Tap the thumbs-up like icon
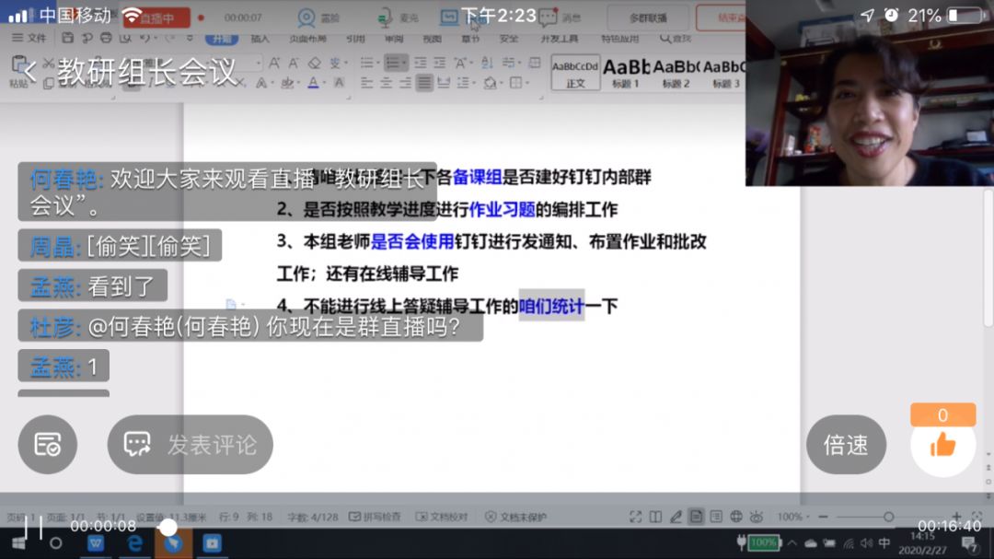 (942, 446)
